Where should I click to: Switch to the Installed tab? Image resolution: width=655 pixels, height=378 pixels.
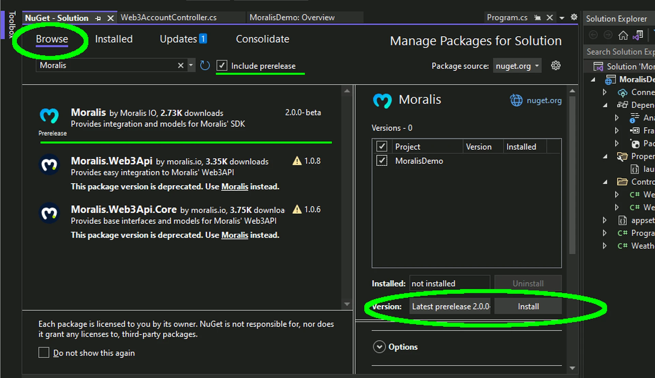[x=114, y=39]
